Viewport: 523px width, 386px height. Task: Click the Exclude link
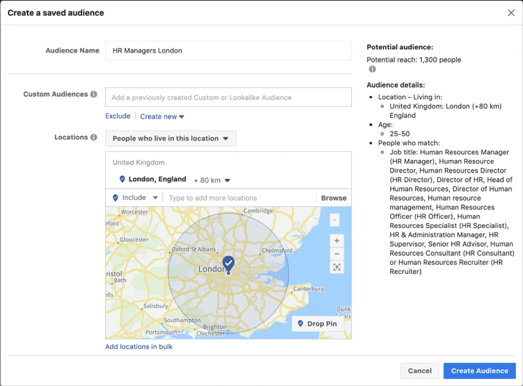[x=118, y=116]
